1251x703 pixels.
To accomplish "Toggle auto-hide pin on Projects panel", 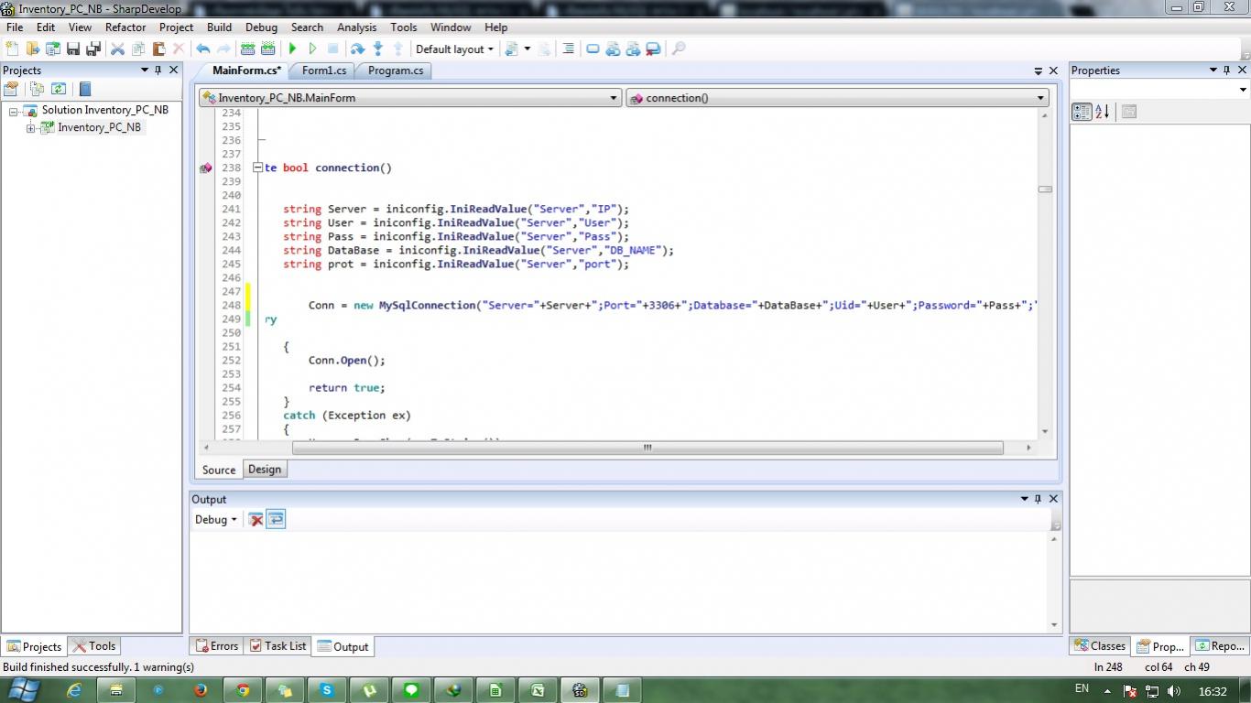I will (158, 70).
